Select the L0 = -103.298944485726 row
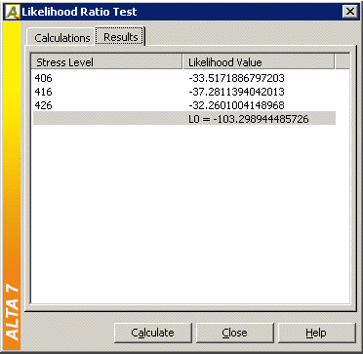This screenshot has width=363, height=354. pyautogui.click(x=184, y=119)
